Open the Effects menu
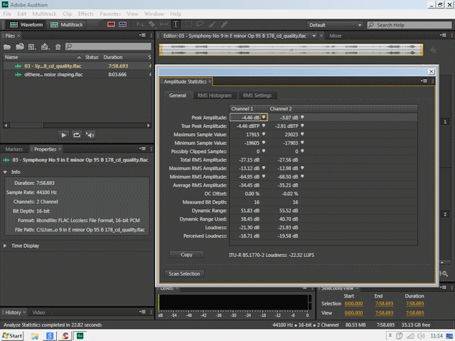The image size is (455, 341). 85,14
